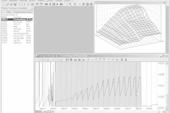Open the Projekt menu
Image resolution: width=170 pixels, height=113 pixels.
(x=5, y=1)
